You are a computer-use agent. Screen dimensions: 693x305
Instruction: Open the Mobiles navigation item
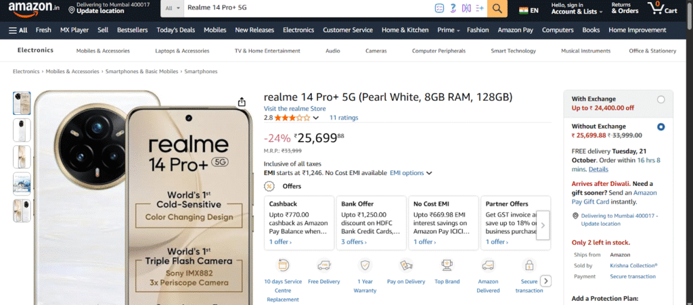coord(215,30)
